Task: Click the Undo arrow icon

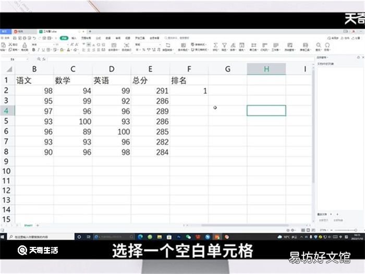Action: (x=34, y=38)
